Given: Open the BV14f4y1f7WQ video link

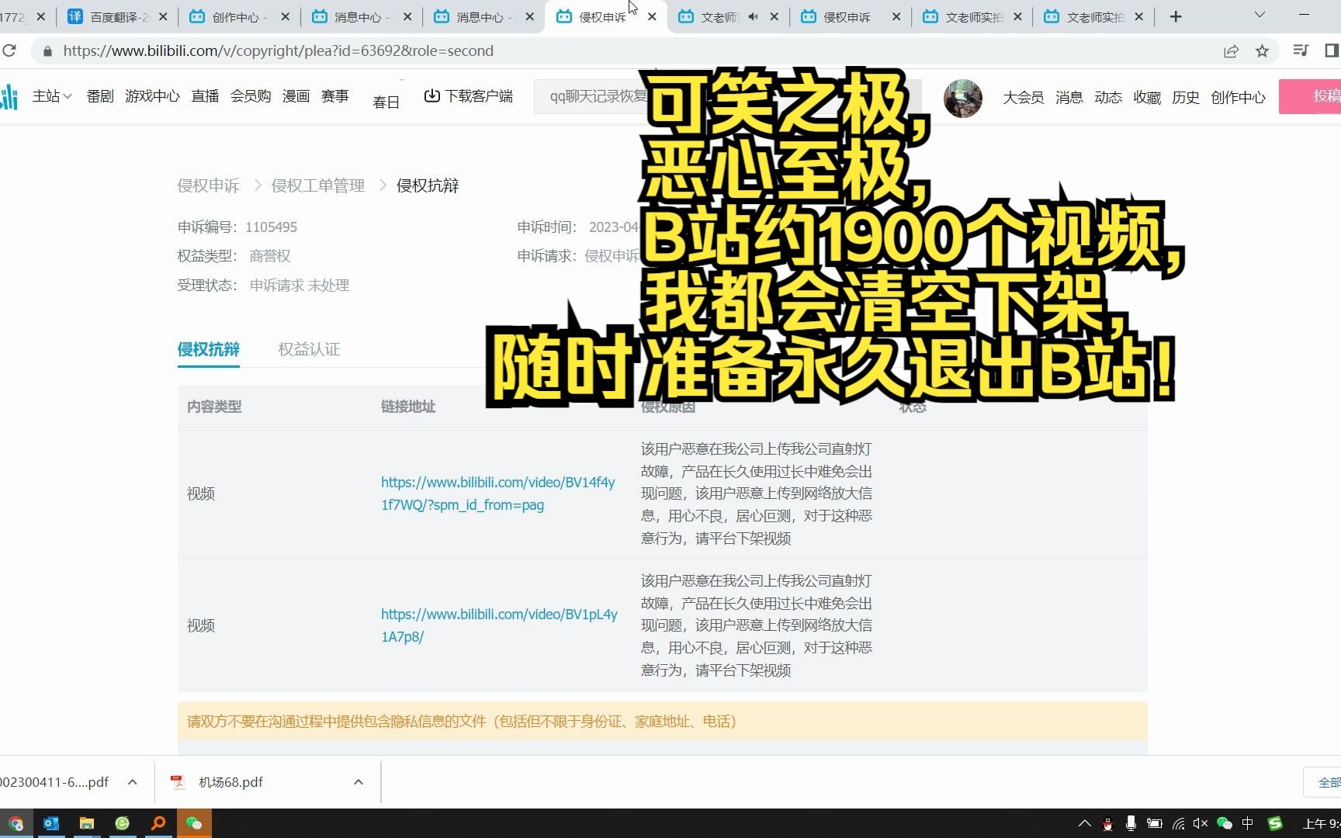Looking at the screenshot, I should [x=498, y=493].
